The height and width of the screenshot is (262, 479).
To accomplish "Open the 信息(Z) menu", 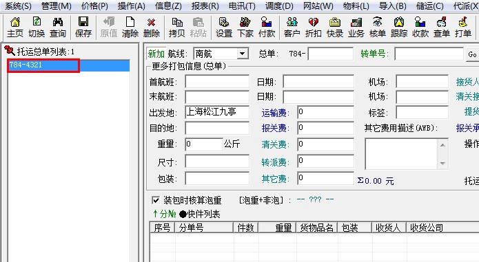I will [x=168, y=6].
